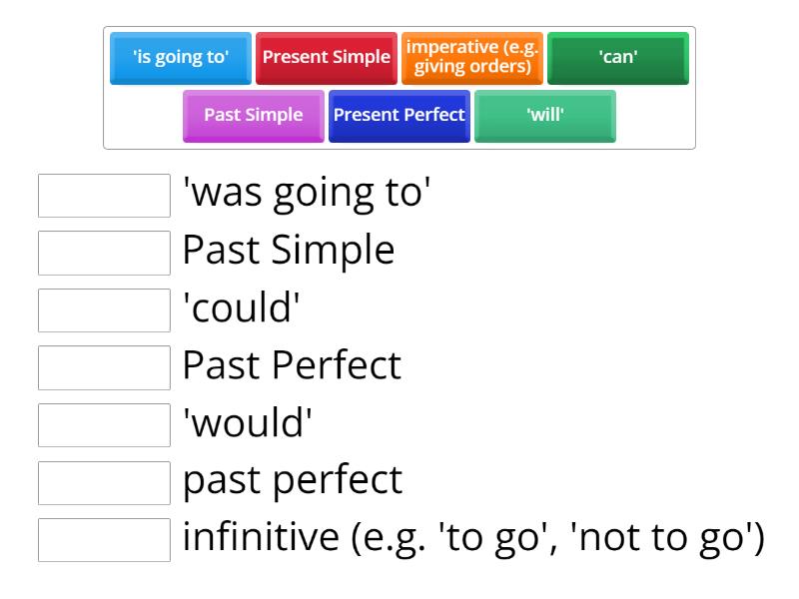Image resolution: width=799 pixels, height=599 pixels.
Task: Pick the Past Simple purple tile
Action: (x=254, y=115)
